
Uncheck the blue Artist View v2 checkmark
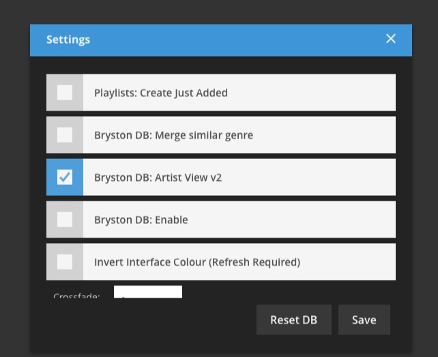[65, 177]
